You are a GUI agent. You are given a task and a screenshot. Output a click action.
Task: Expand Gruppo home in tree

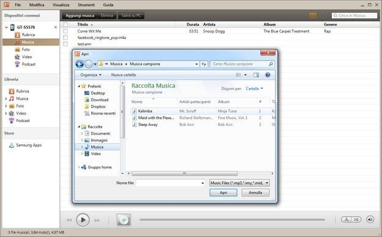point(79,167)
